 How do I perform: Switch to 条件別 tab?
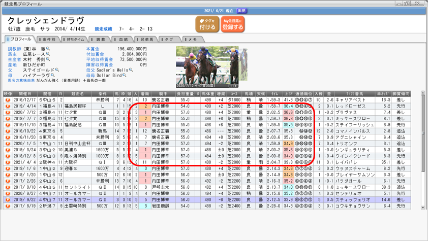point(49,39)
